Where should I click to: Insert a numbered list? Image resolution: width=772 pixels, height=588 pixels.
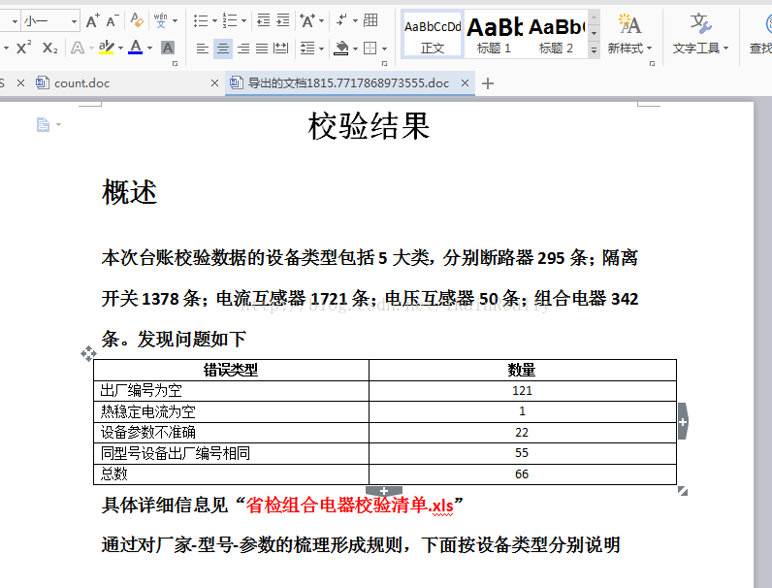click(230, 20)
